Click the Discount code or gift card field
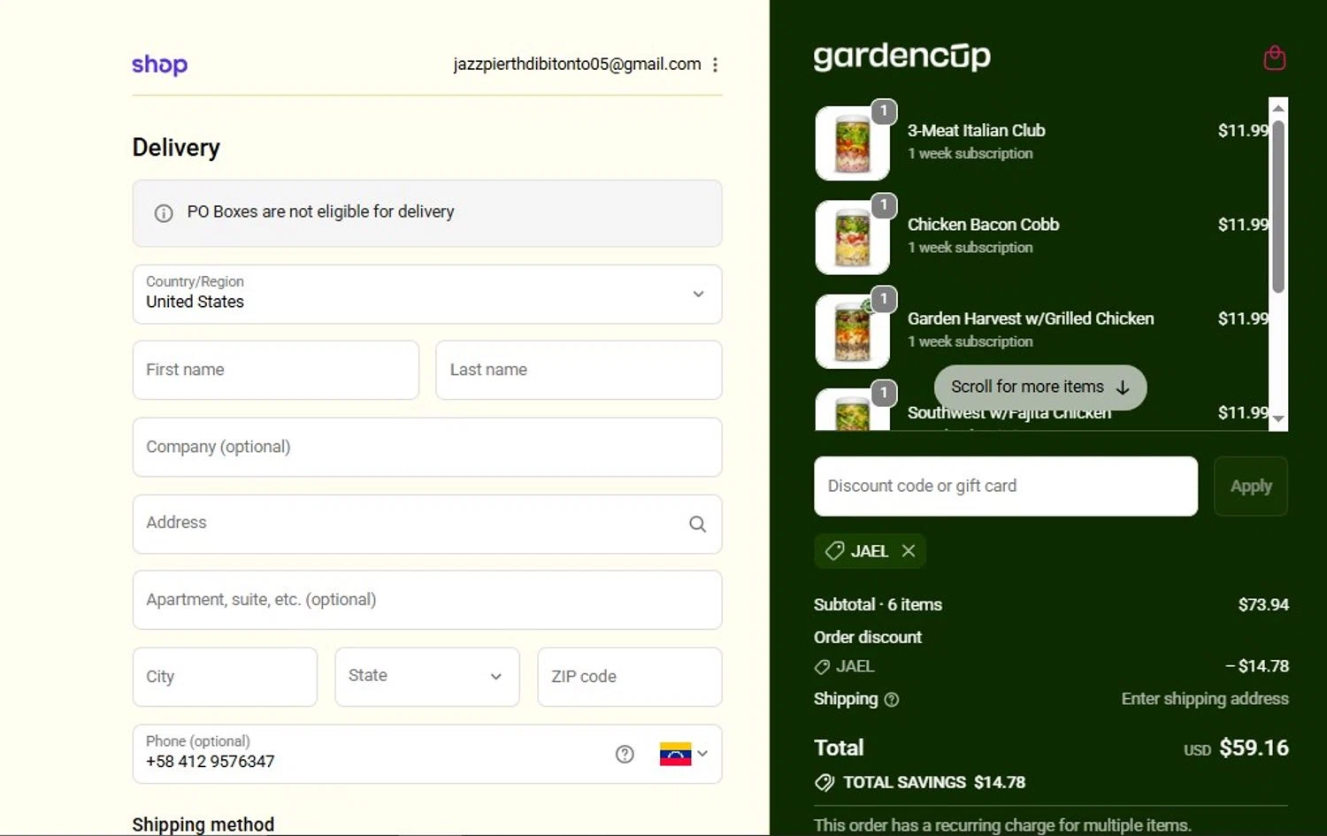Viewport: 1327px width, 836px height. (1006, 487)
